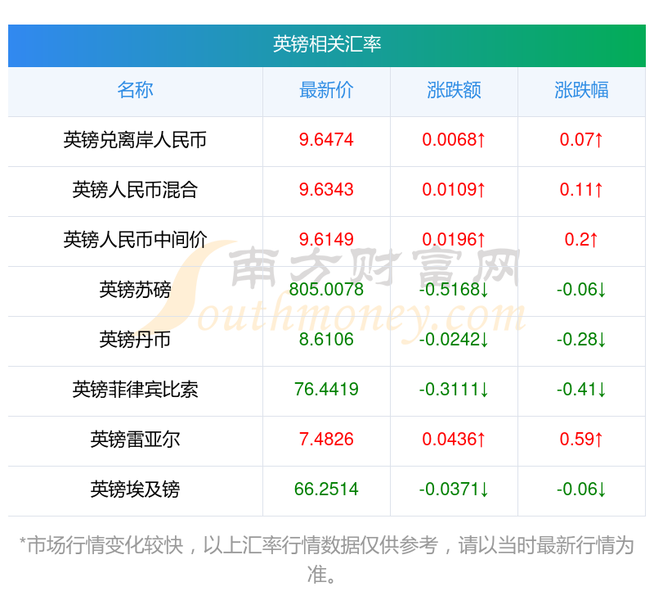Click the 英镑埃及镑 row name

coord(135,489)
